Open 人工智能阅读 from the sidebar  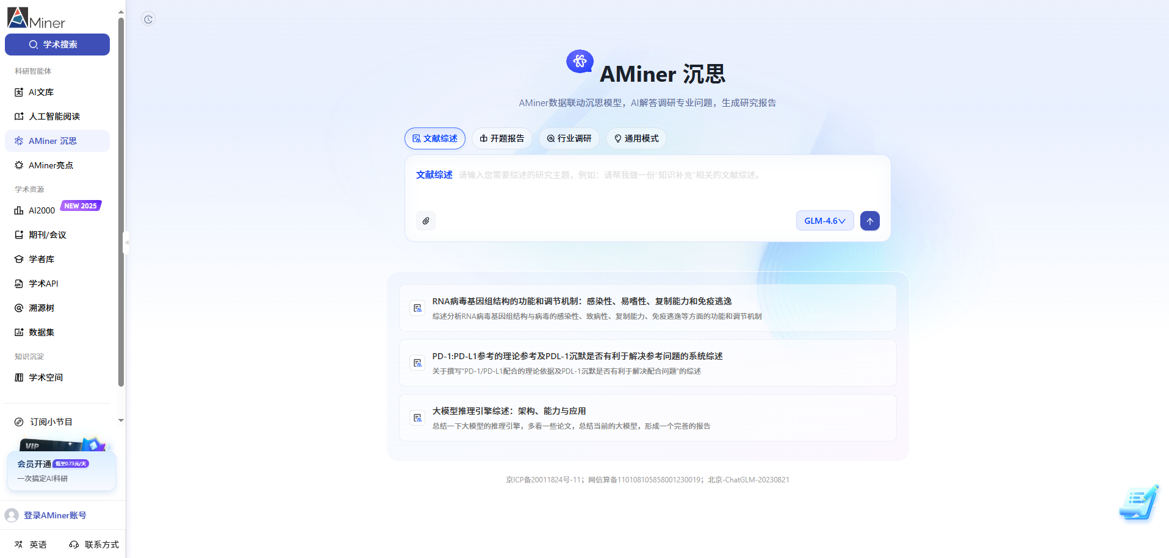pos(54,116)
